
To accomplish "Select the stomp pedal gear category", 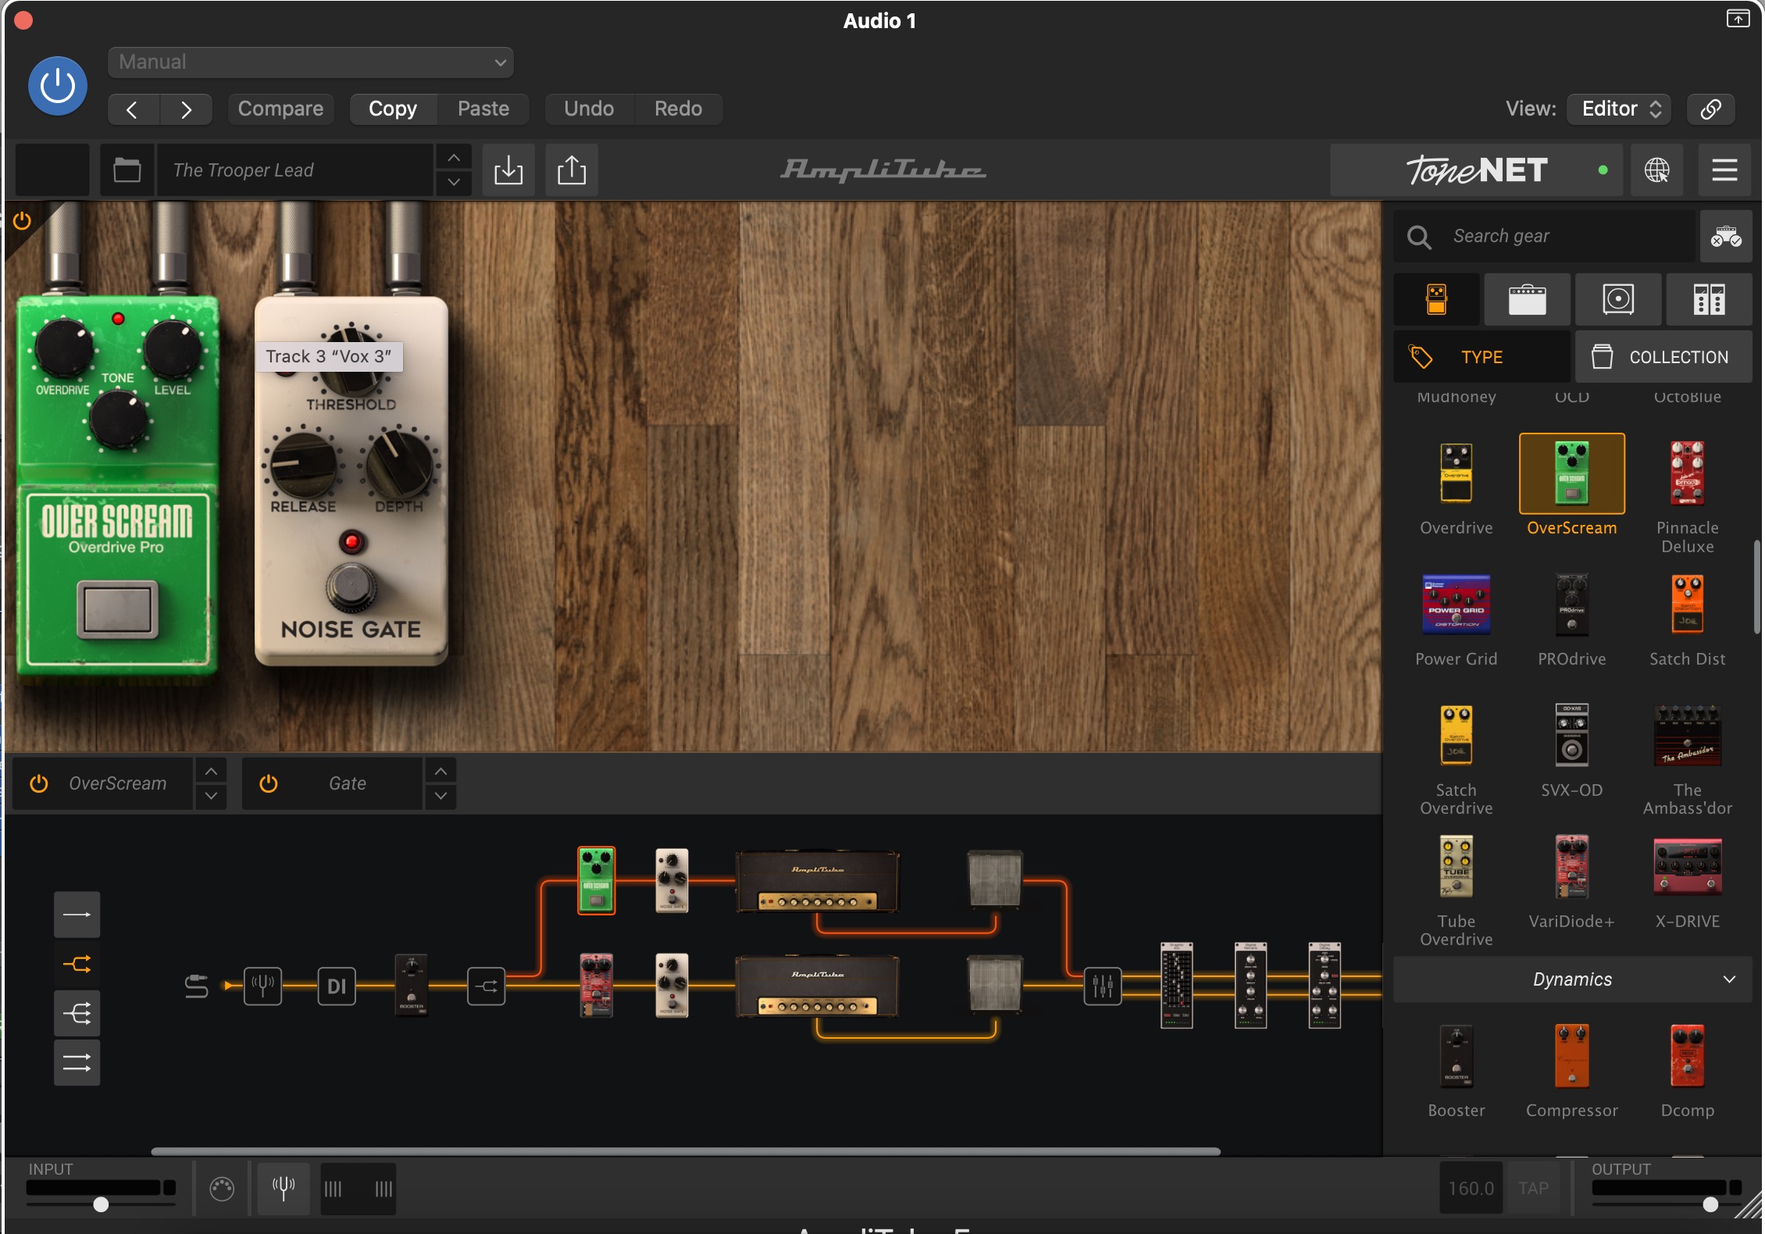I will coord(1436,299).
